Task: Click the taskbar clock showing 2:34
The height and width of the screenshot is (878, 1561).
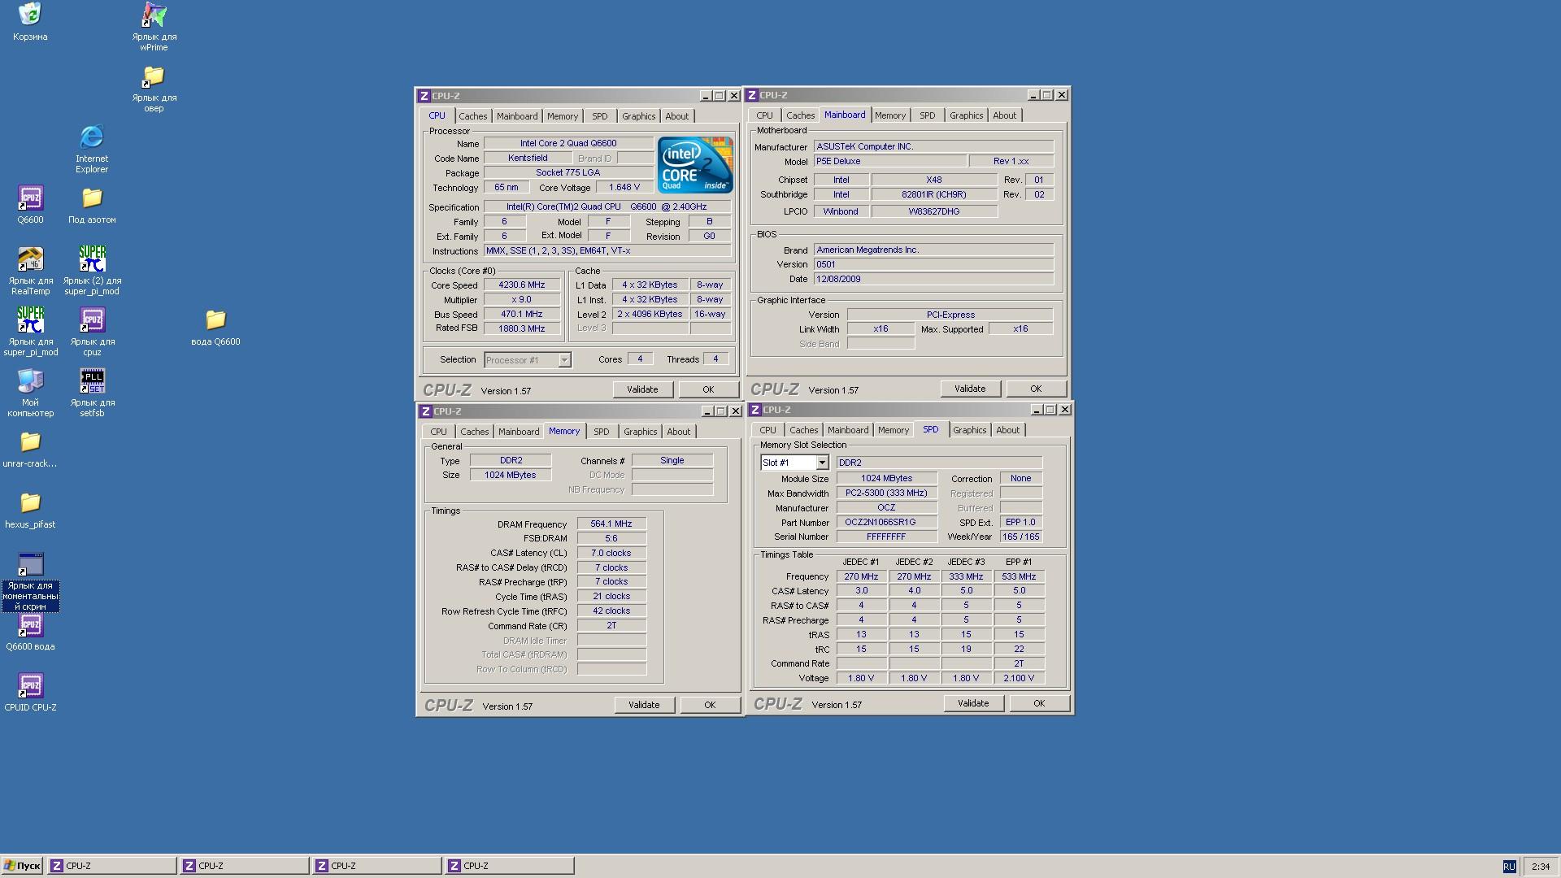Action: 1540,867
